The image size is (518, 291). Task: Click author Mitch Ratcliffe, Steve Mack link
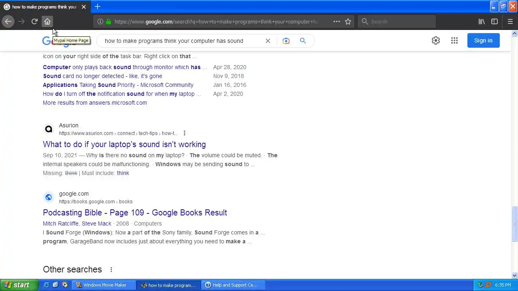[77, 224]
